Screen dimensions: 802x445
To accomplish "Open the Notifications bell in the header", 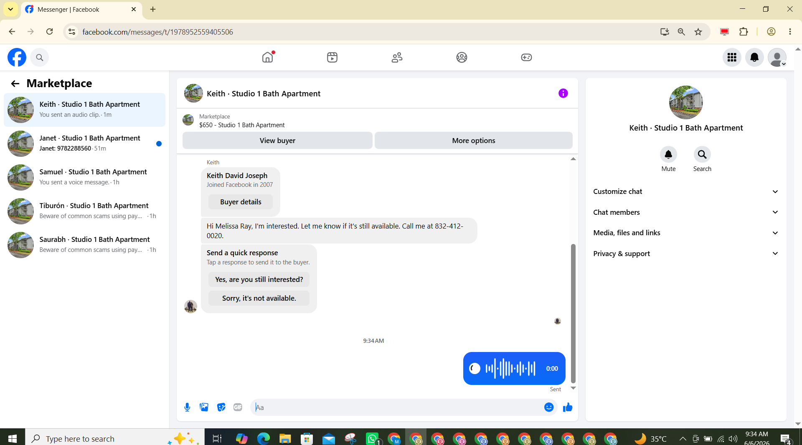I will click(x=754, y=57).
